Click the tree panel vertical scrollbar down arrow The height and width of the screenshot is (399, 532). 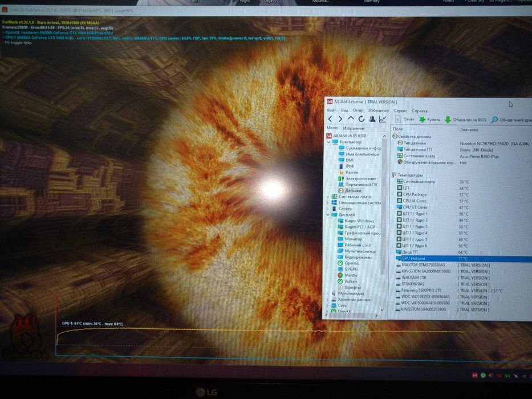(x=383, y=310)
